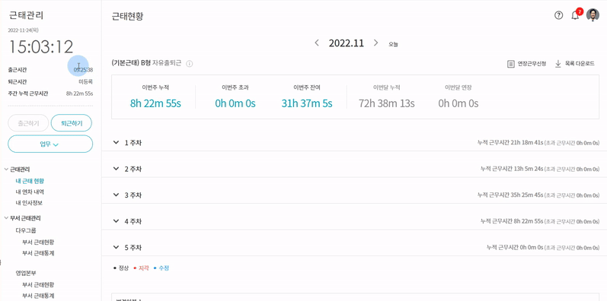Open 부서 근태통계 under 다우그룹
Screen dimensions: 607x301
tap(38, 253)
